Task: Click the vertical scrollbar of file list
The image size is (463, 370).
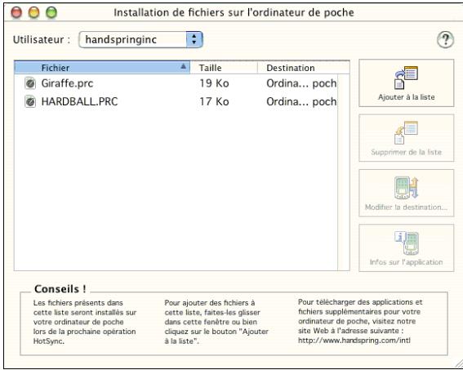Action: (x=344, y=172)
